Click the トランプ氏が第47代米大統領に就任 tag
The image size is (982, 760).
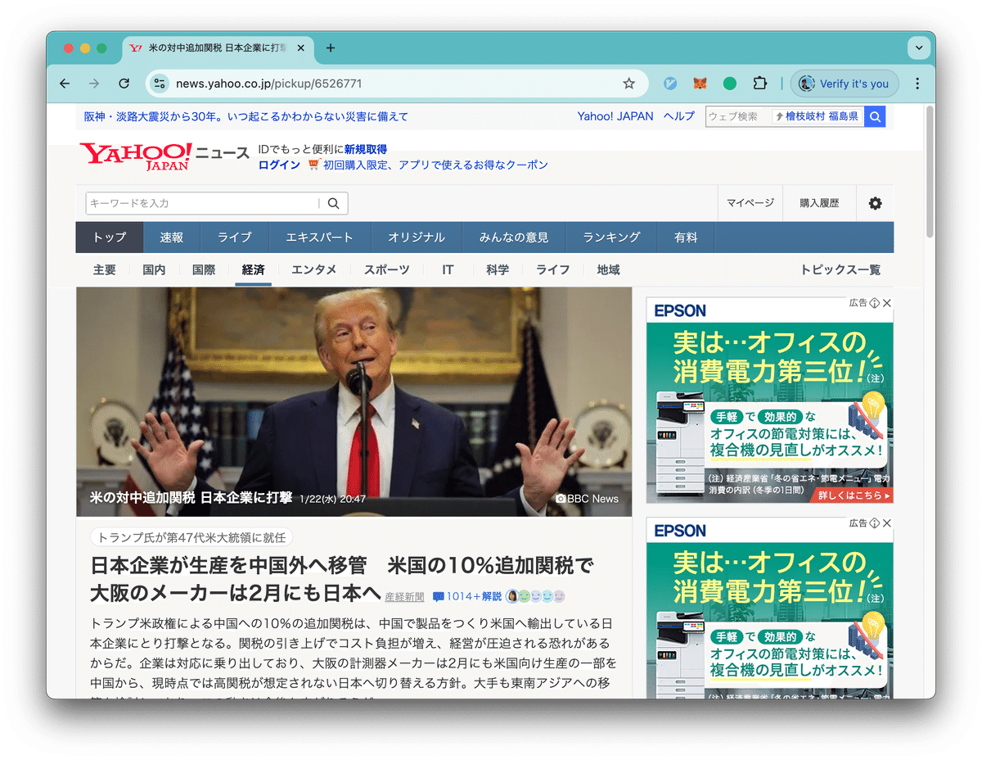[x=191, y=538]
